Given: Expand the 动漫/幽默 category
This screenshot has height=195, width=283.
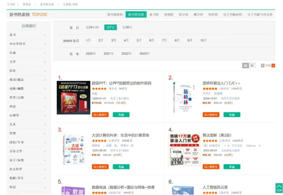Looking at the screenshot, I should [x=45, y=89].
